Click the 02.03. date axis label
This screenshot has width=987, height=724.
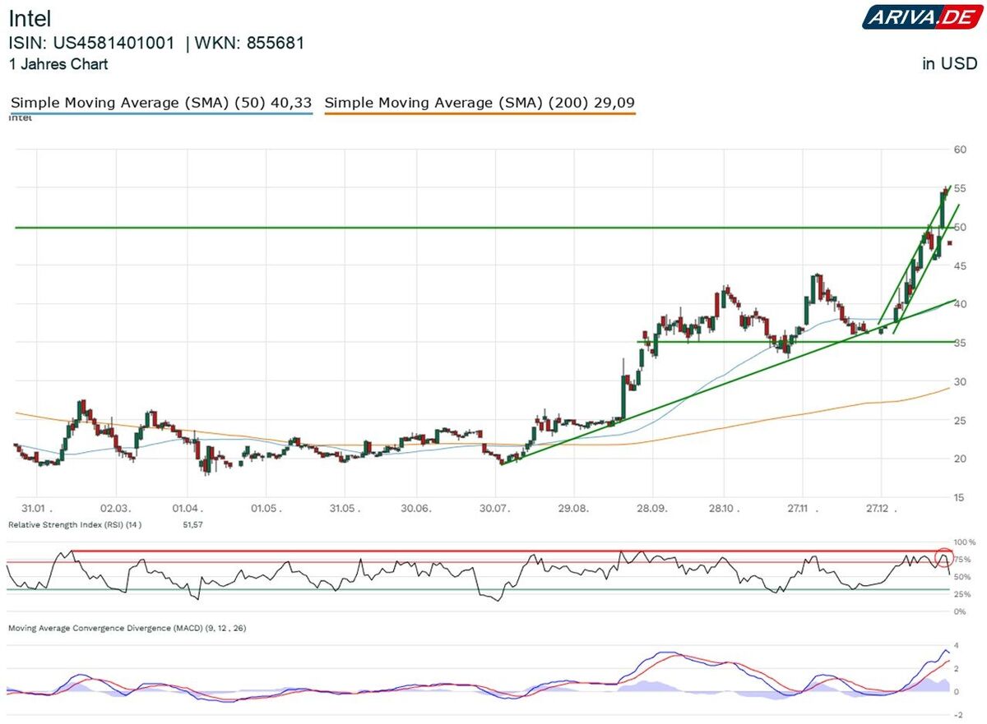tap(115, 510)
